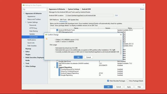Click the Reset link

tap(142, 9)
